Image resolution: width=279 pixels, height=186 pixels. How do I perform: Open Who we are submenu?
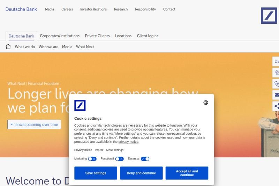pos(48,47)
